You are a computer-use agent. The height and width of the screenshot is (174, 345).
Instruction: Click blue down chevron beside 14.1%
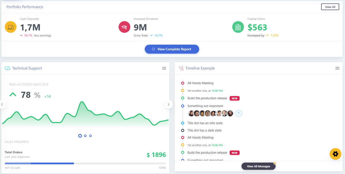pos(151,35)
